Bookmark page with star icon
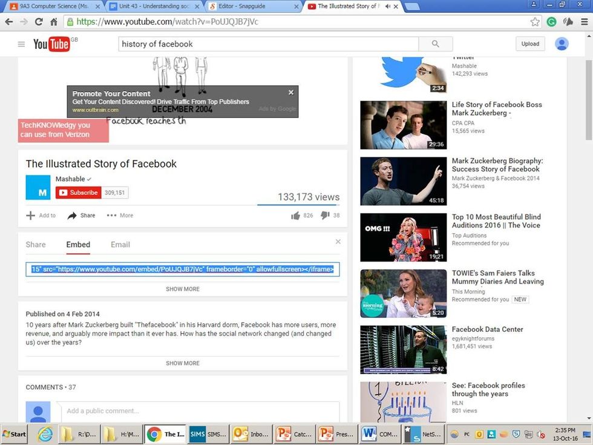 (x=535, y=22)
